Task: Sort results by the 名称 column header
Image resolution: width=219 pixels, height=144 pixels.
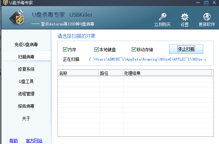Action: (78, 73)
